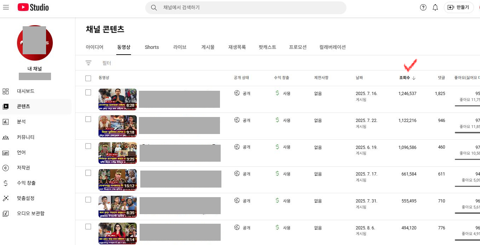Image resolution: width=480 pixels, height=245 pixels.
Task: Sort videos by 날짜 column header
Action: click(359, 78)
